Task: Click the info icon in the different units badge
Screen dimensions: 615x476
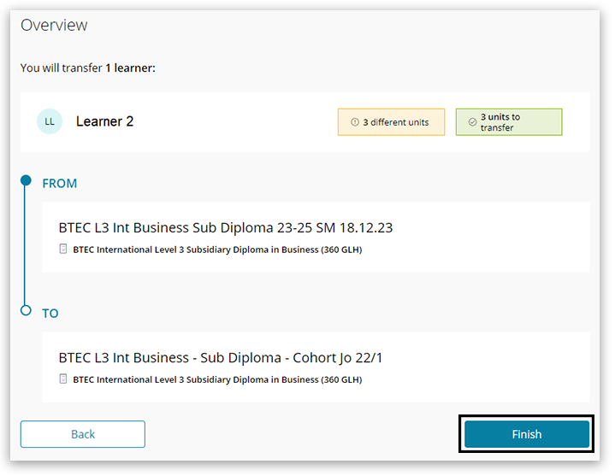Action: click(355, 122)
